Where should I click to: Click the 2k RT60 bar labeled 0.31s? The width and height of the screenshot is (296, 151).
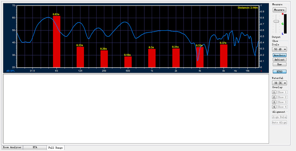[x=176, y=58]
